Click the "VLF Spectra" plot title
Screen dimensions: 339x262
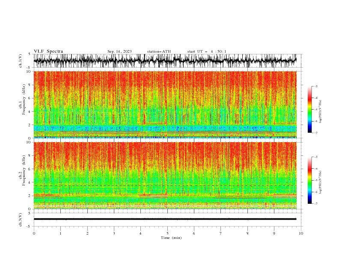pos(48,51)
